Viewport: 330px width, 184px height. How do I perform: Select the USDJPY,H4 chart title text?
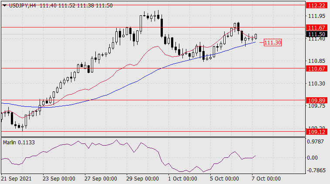[x=23, y=6]
